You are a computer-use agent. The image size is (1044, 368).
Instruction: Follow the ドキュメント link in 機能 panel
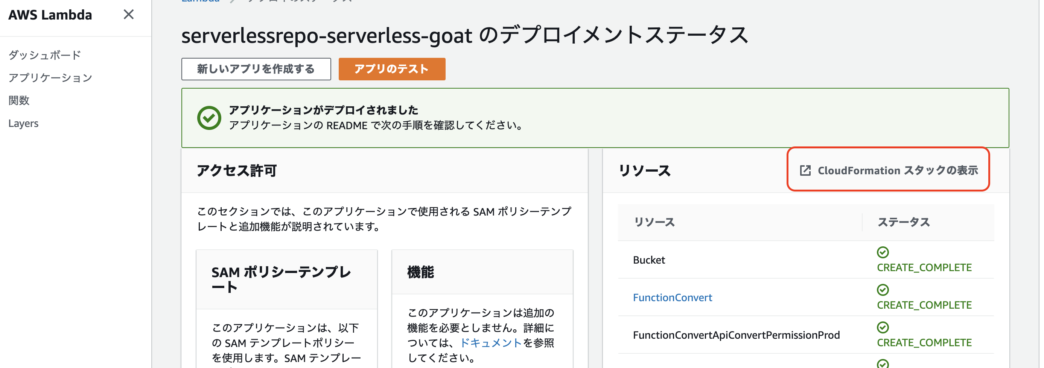[x=490, y=343]
